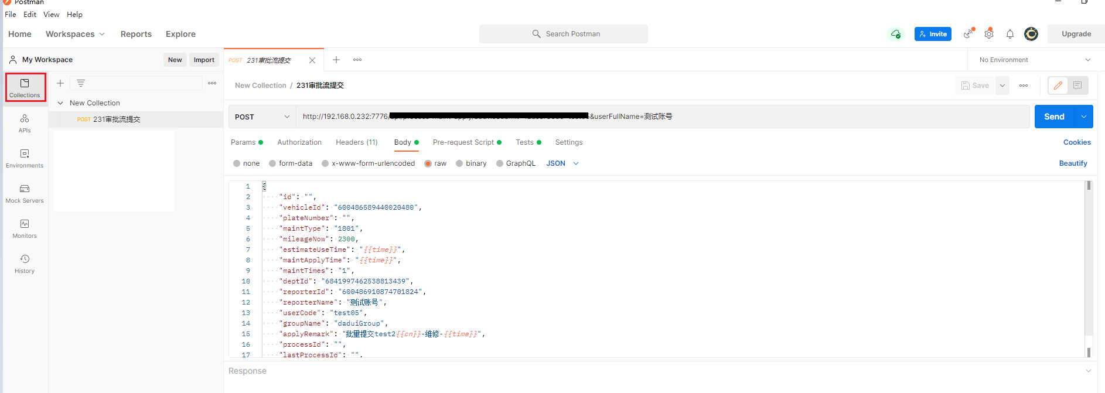This screenshot has height=393, width=1105.
Task: Click the request URL input field
Action: pyautogui.click(x=663, y=117)
